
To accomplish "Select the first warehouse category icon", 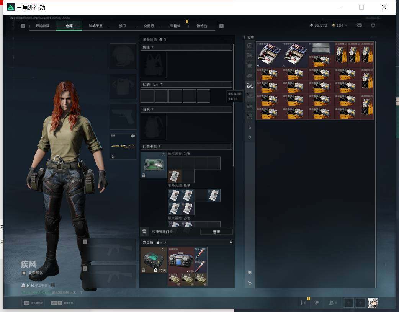I will click(x=250, y=46).
